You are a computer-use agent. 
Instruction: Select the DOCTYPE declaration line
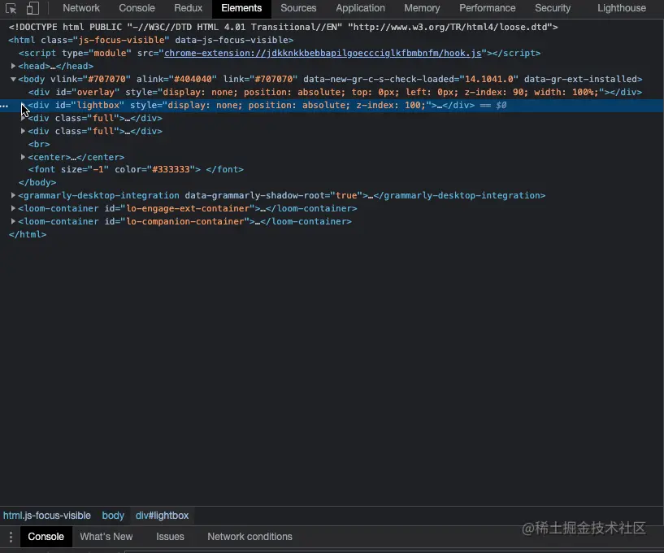(283, 27)
